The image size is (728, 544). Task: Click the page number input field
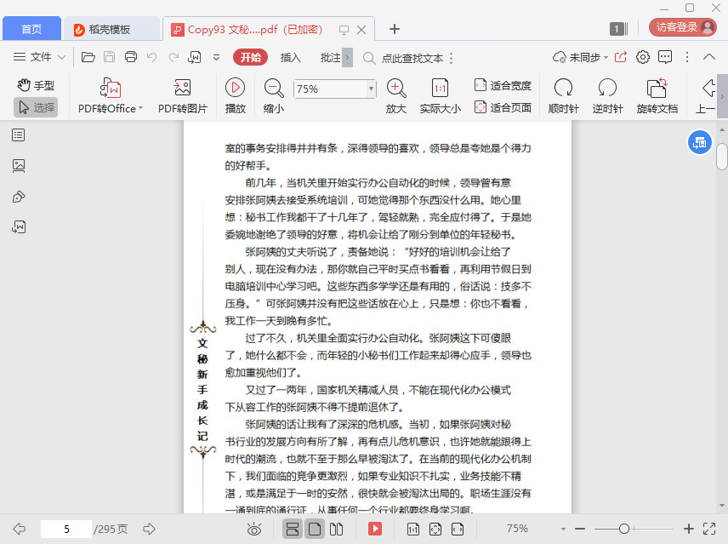point(66,529)
